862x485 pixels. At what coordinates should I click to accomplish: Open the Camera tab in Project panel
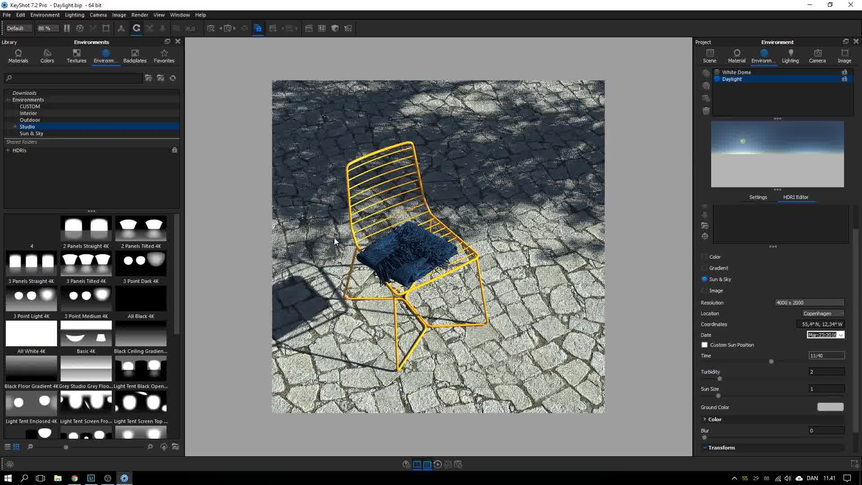817,56
